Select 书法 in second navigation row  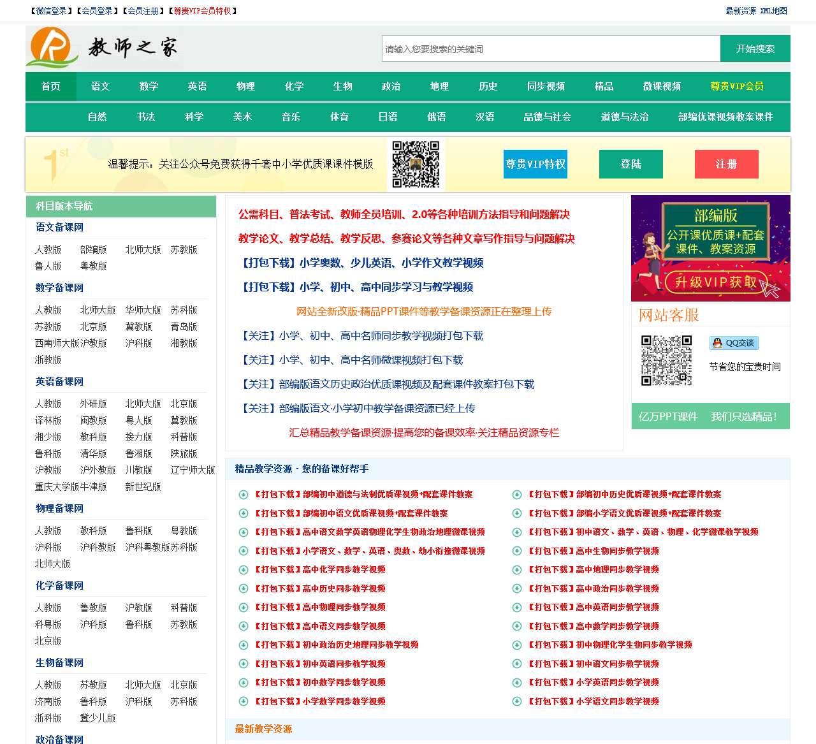point(145,117)
